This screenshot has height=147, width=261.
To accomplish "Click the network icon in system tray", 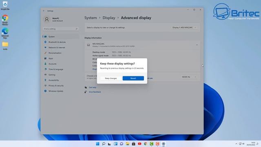I will [x=240, y=144].
